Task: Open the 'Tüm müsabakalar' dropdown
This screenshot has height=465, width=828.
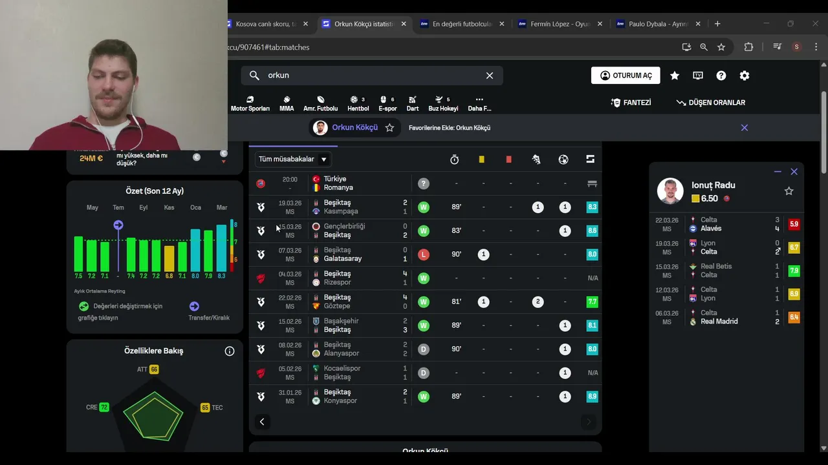Action: 293,159
